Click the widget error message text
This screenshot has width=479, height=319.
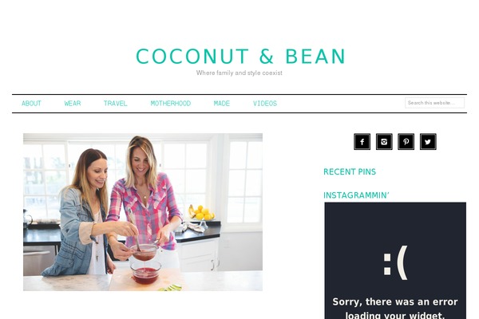pos(395,308)
